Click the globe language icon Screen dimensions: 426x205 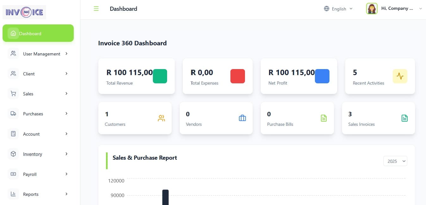tap(326, 9)
